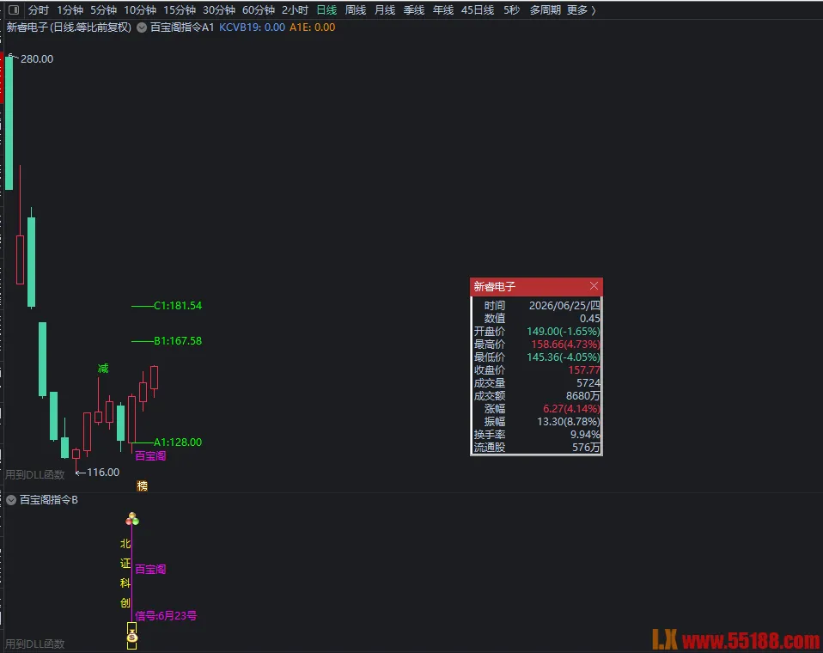Click the 成交量 5724 row in popup

click(x=536, y=383)
